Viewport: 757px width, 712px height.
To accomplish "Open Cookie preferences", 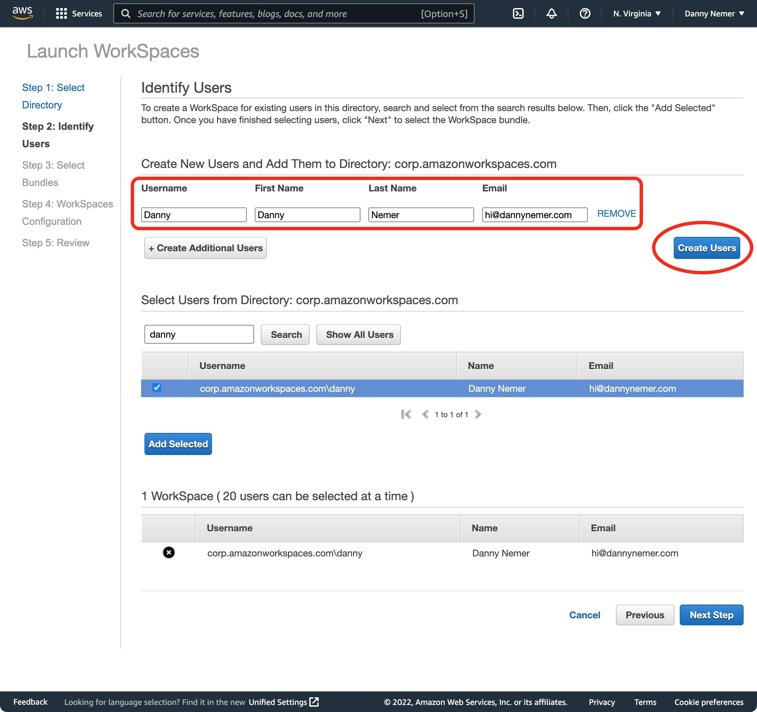I will tap(709, 702).
